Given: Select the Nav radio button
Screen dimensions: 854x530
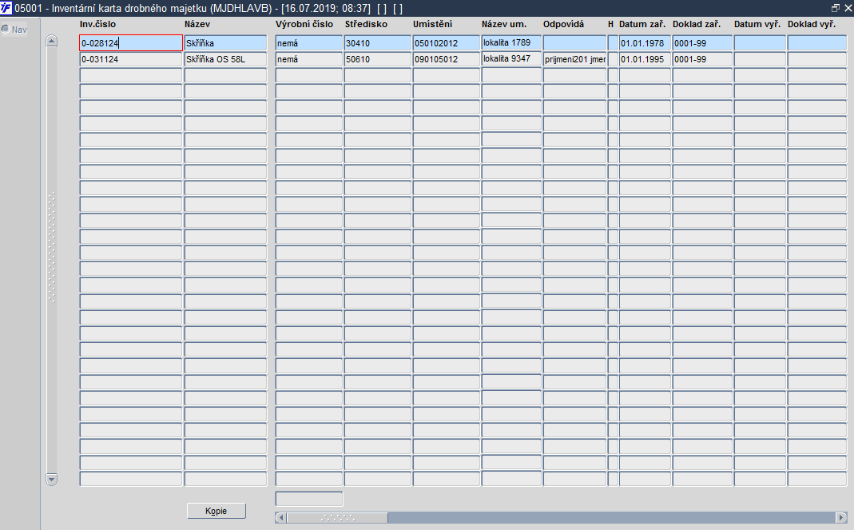Looking at the screenshot, I should (6, 29).
